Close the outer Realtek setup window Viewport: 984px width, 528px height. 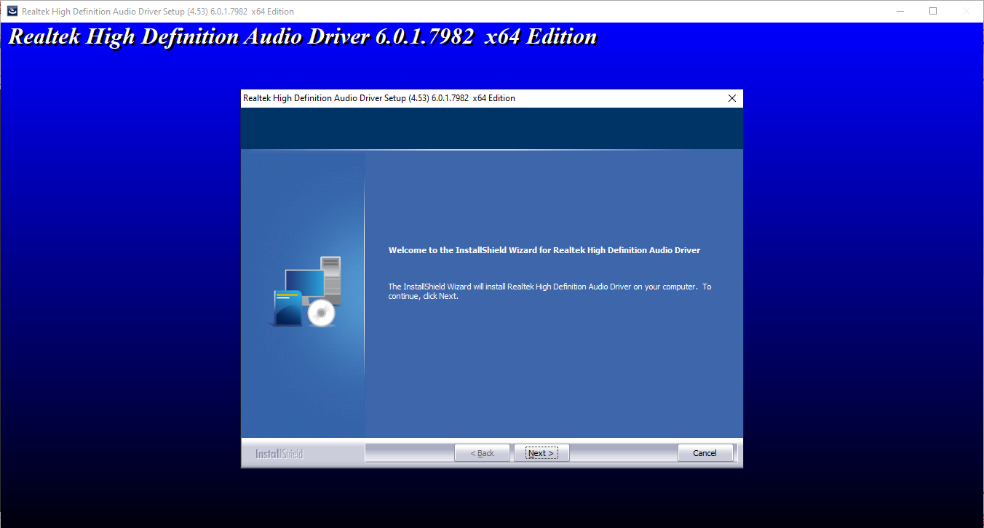tap(966, 11)
